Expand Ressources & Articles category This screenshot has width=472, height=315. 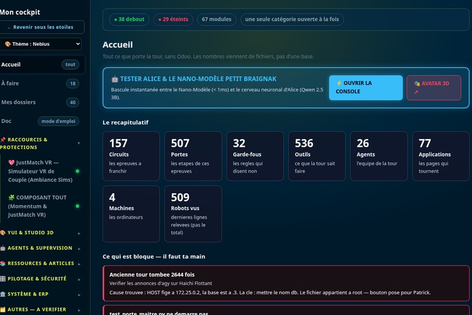(41, 263)
